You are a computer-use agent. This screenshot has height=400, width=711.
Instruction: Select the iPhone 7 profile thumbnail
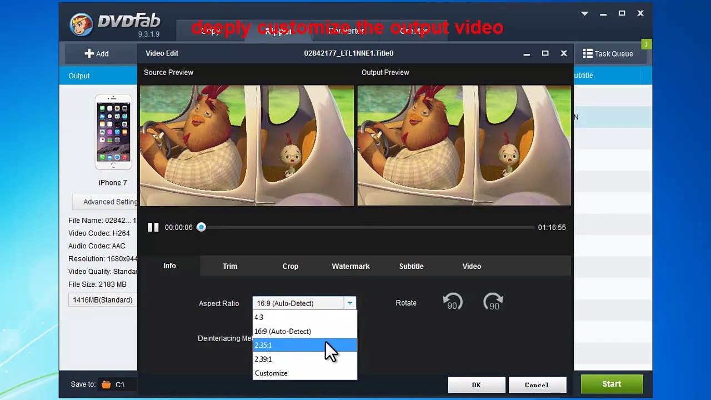(113, 132)
